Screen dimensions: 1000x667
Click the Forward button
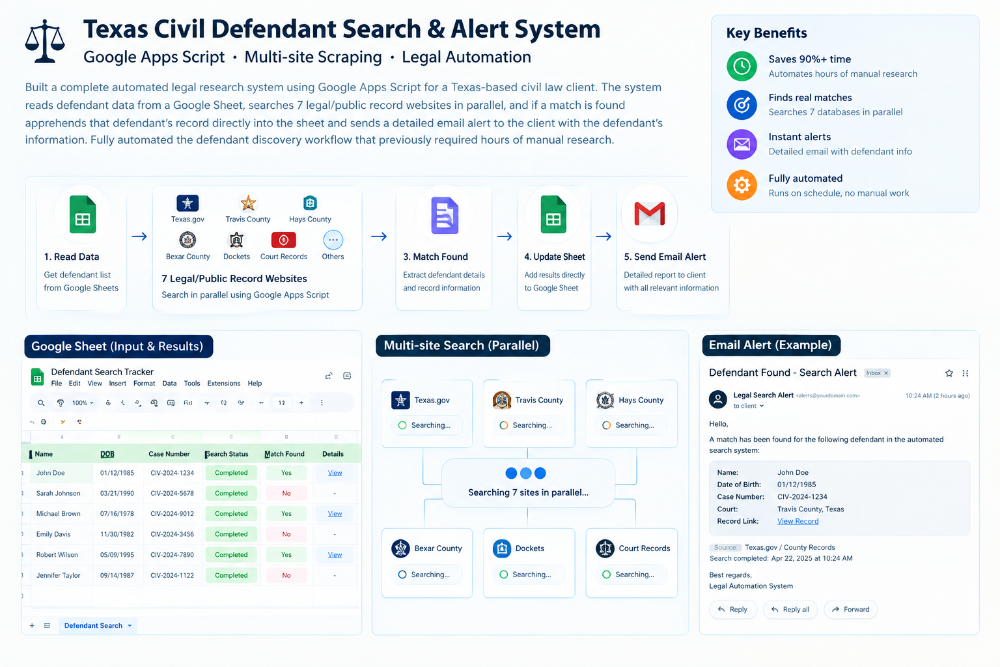point(851,610)
